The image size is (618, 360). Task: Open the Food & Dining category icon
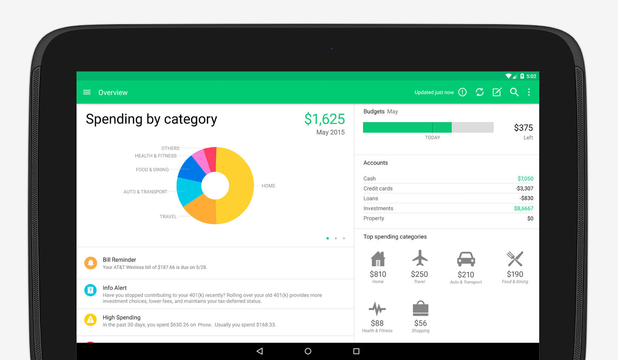515,259
